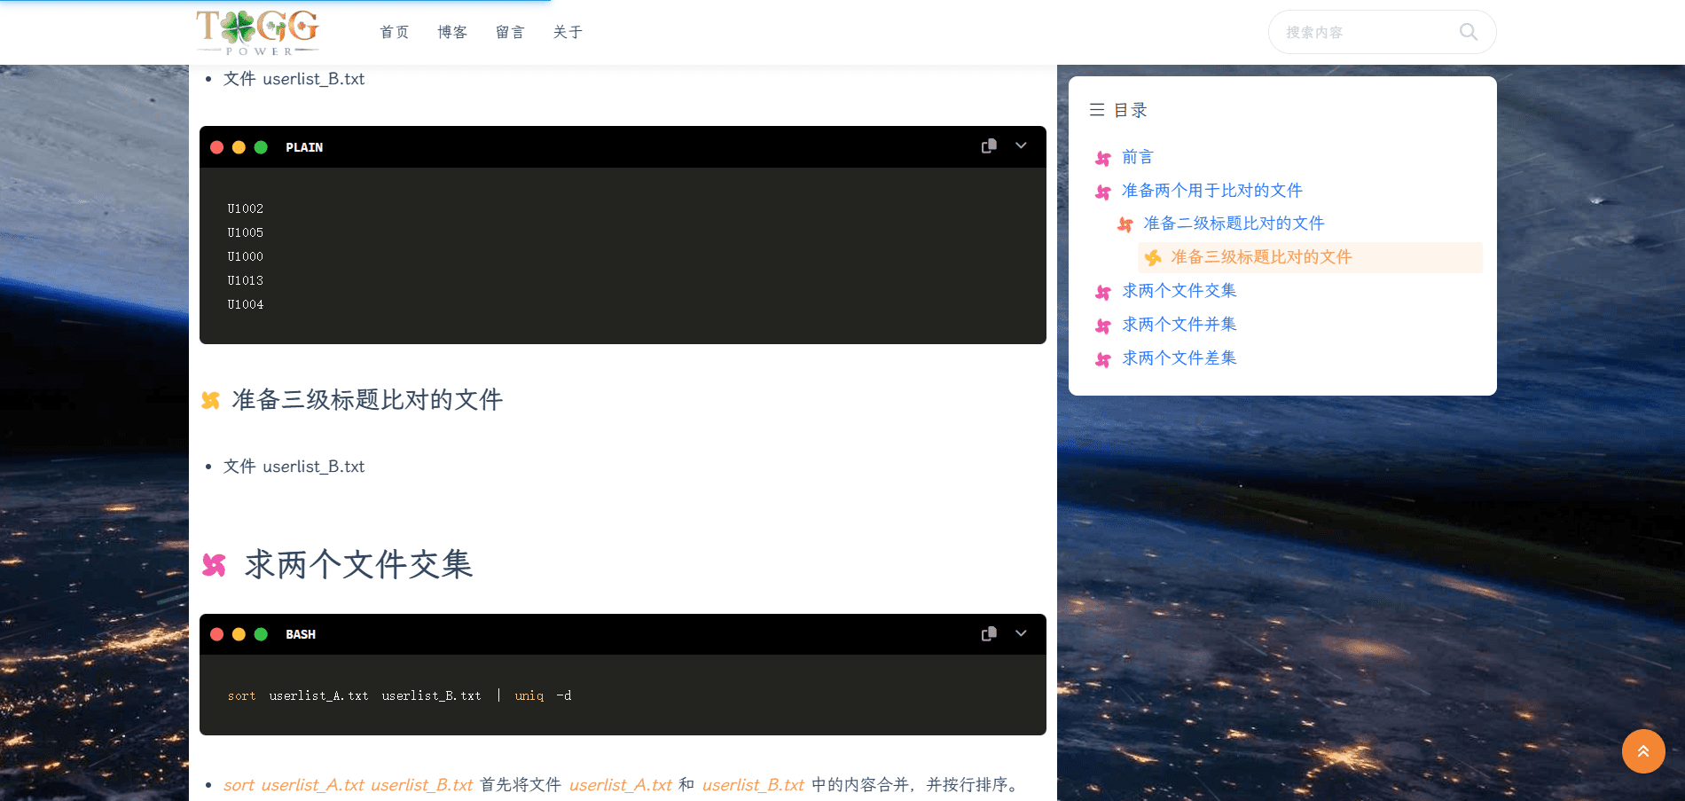Click pinwheel icon beside 前言

click(x=1103, y=159)
